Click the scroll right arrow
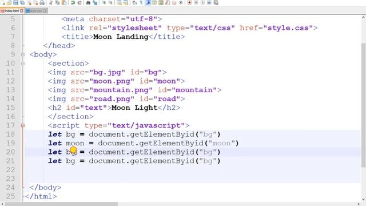The width and height of the screenshot is (366, 206). (x=359, y=204)
